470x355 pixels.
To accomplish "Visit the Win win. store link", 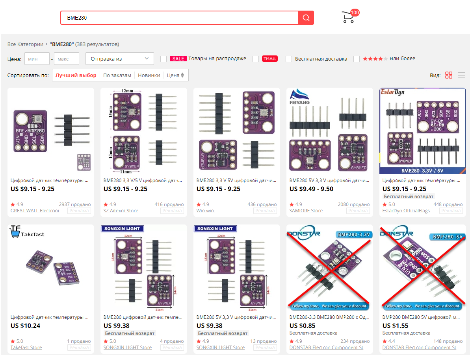I will tap(206, 211).
